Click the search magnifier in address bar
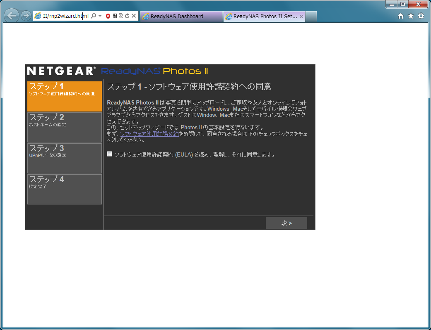 point(94,16)
